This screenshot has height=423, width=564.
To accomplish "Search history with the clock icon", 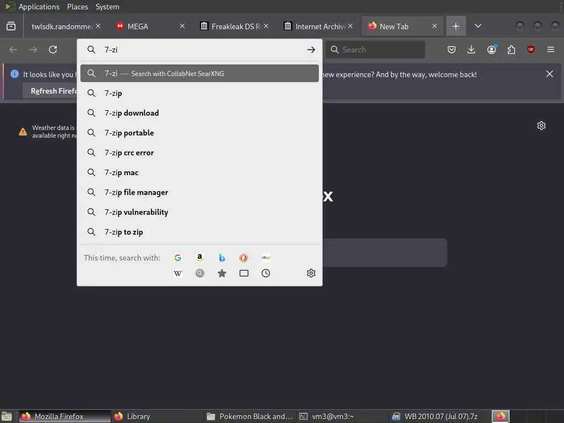I will pos(266,273).
